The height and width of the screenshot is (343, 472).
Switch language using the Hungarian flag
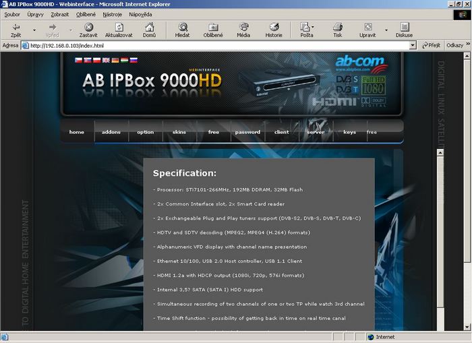[x=124, y=60]
